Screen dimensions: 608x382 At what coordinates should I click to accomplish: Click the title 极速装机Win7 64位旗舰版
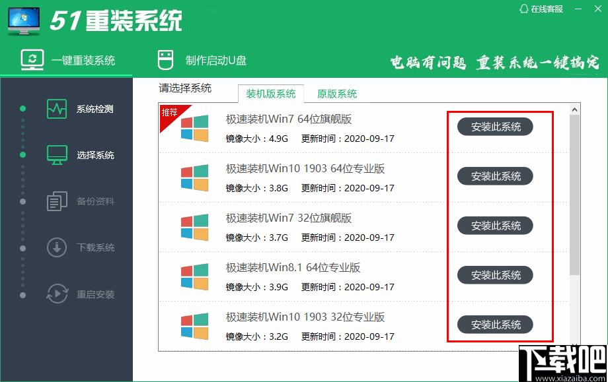pos(289,119)
